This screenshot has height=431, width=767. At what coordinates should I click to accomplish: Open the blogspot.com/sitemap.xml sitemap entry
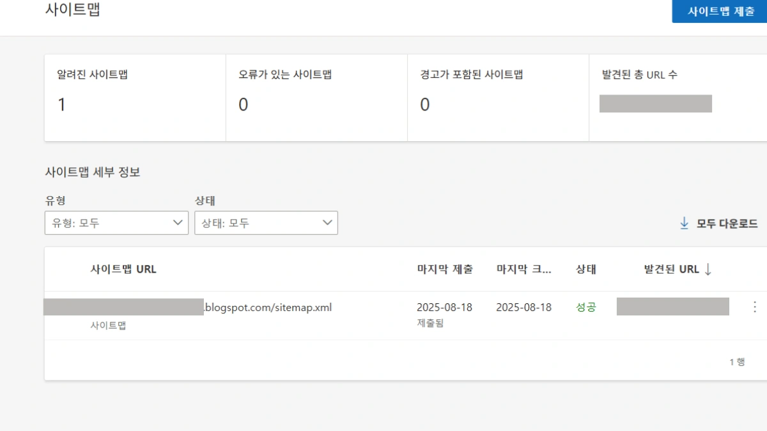pyautogui.click(x=268, y=307)
